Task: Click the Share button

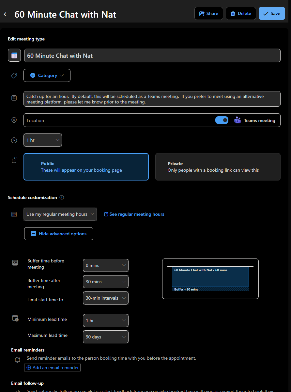Action: pyautogui.click(x=209, y=13)
